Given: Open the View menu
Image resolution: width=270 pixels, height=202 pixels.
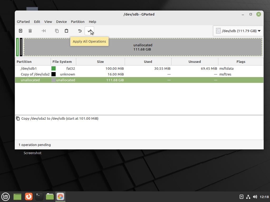Looking at the screenshot, I should point(48,22).
